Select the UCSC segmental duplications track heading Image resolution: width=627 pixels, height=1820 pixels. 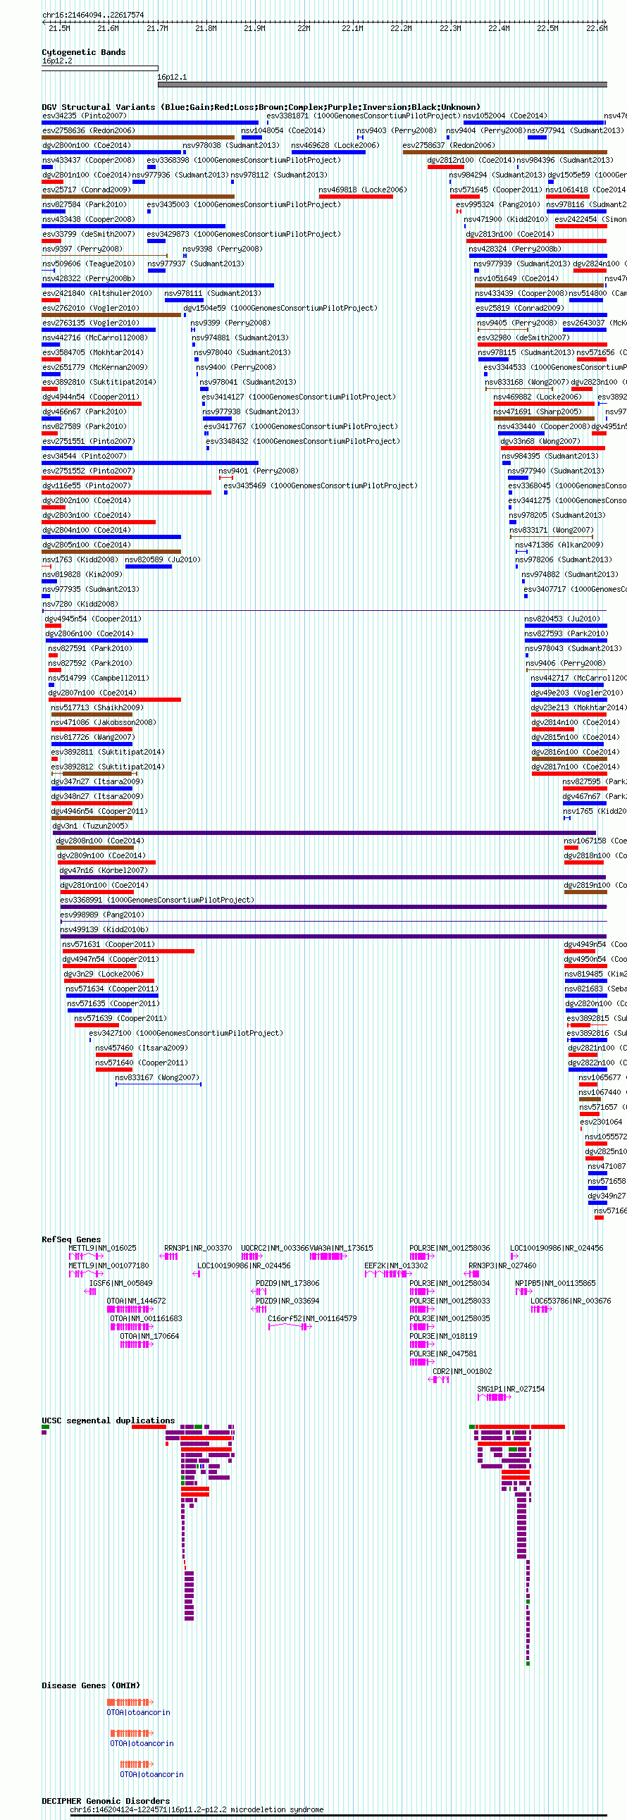click(108, 1420)
